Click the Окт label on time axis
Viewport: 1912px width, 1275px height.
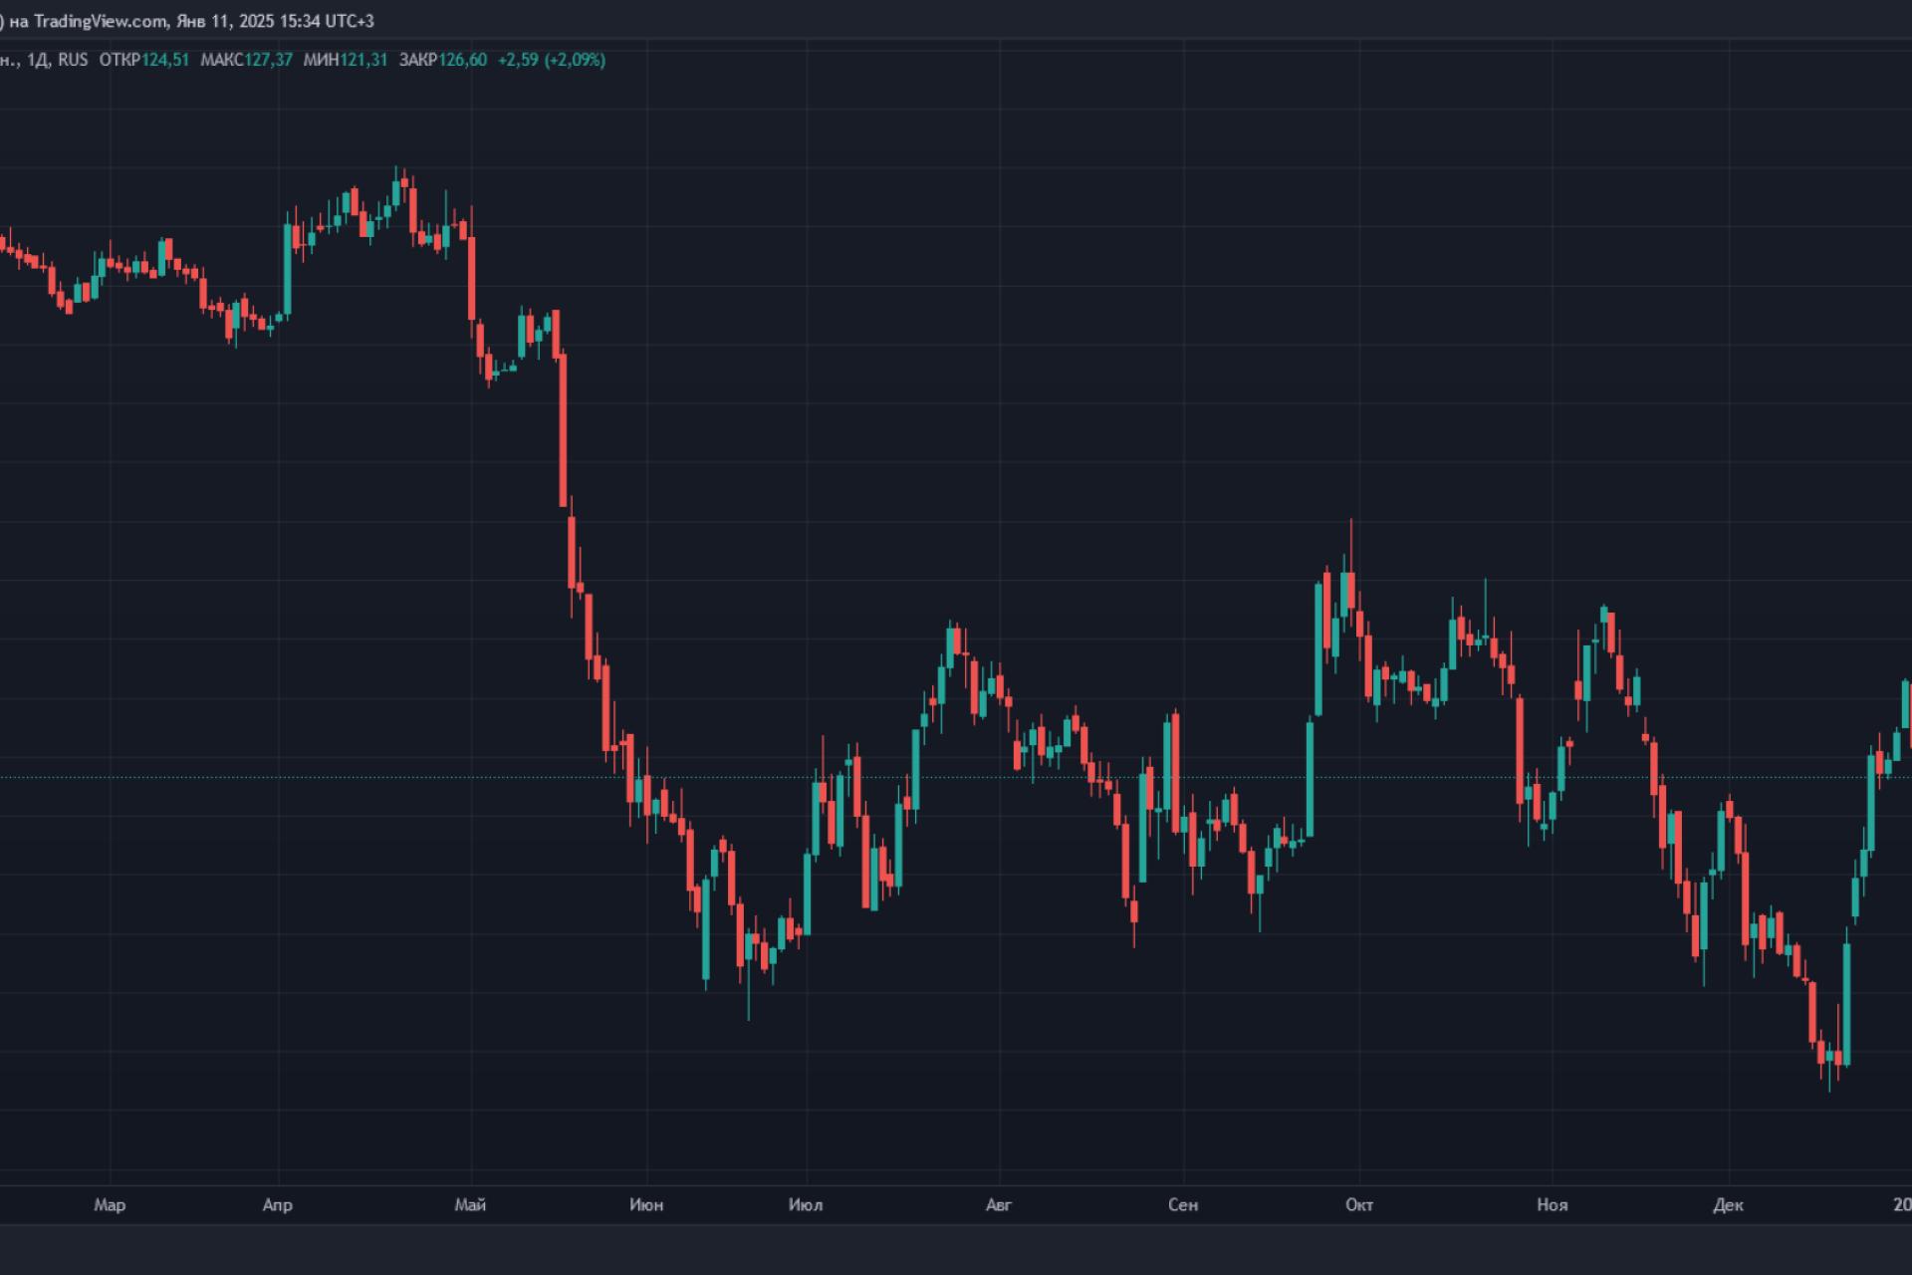point(1359,1205)
